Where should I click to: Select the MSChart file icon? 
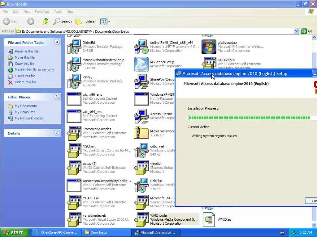[x=74, y=151]
